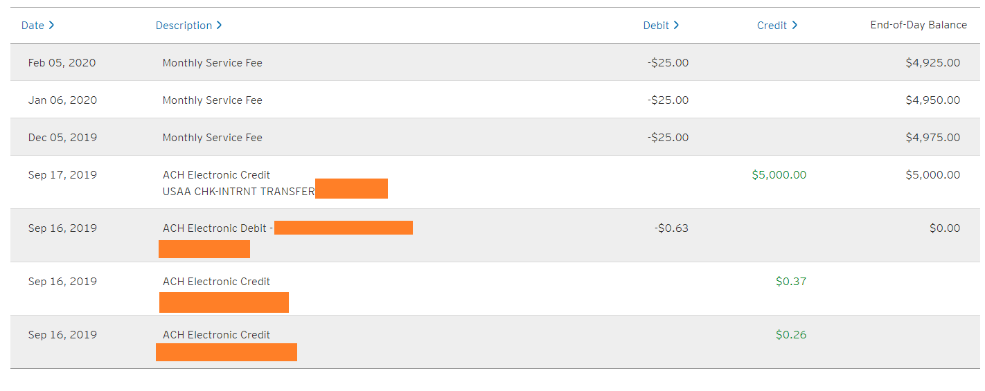Click the $5,000.00 credit amount
This screenshot has width=985, height=391.
point(779,175)
